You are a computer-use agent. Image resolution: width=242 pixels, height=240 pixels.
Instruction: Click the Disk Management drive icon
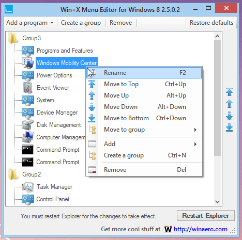coord(28,125)
